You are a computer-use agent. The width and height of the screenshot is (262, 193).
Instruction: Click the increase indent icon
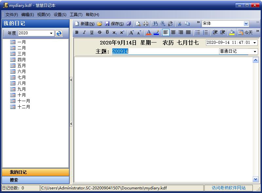click(223, 32)
